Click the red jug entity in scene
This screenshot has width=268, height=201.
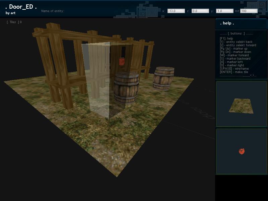coord(122,61)
